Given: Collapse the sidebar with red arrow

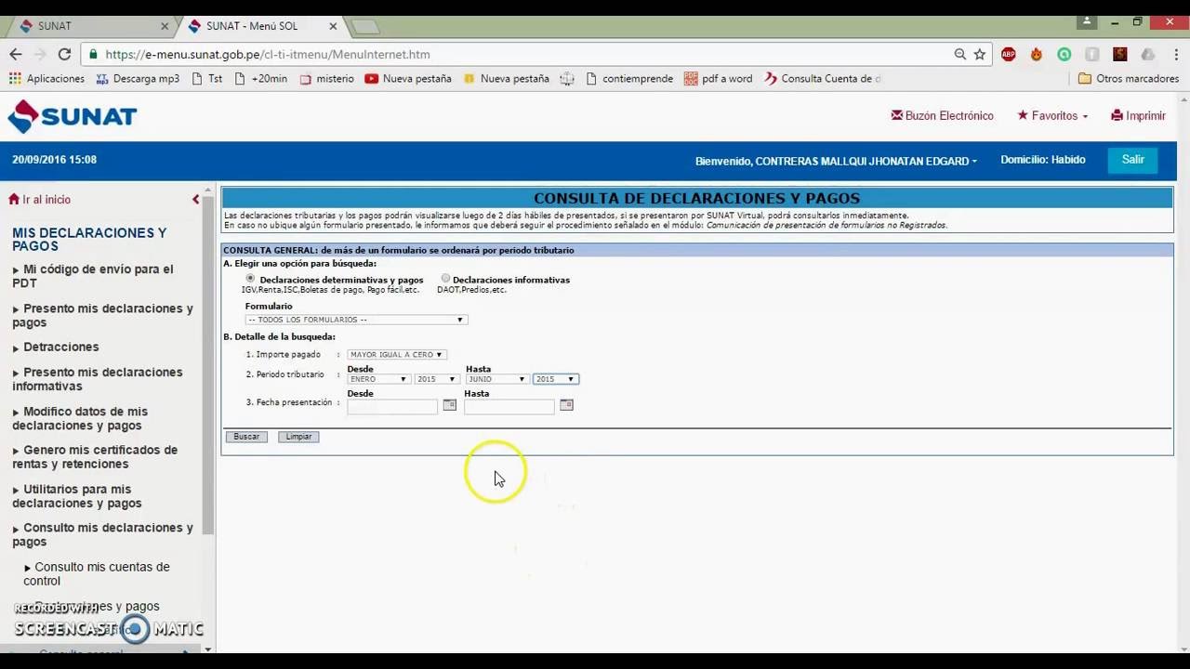Looking at the screenshot, I should [x=195, y=200].
